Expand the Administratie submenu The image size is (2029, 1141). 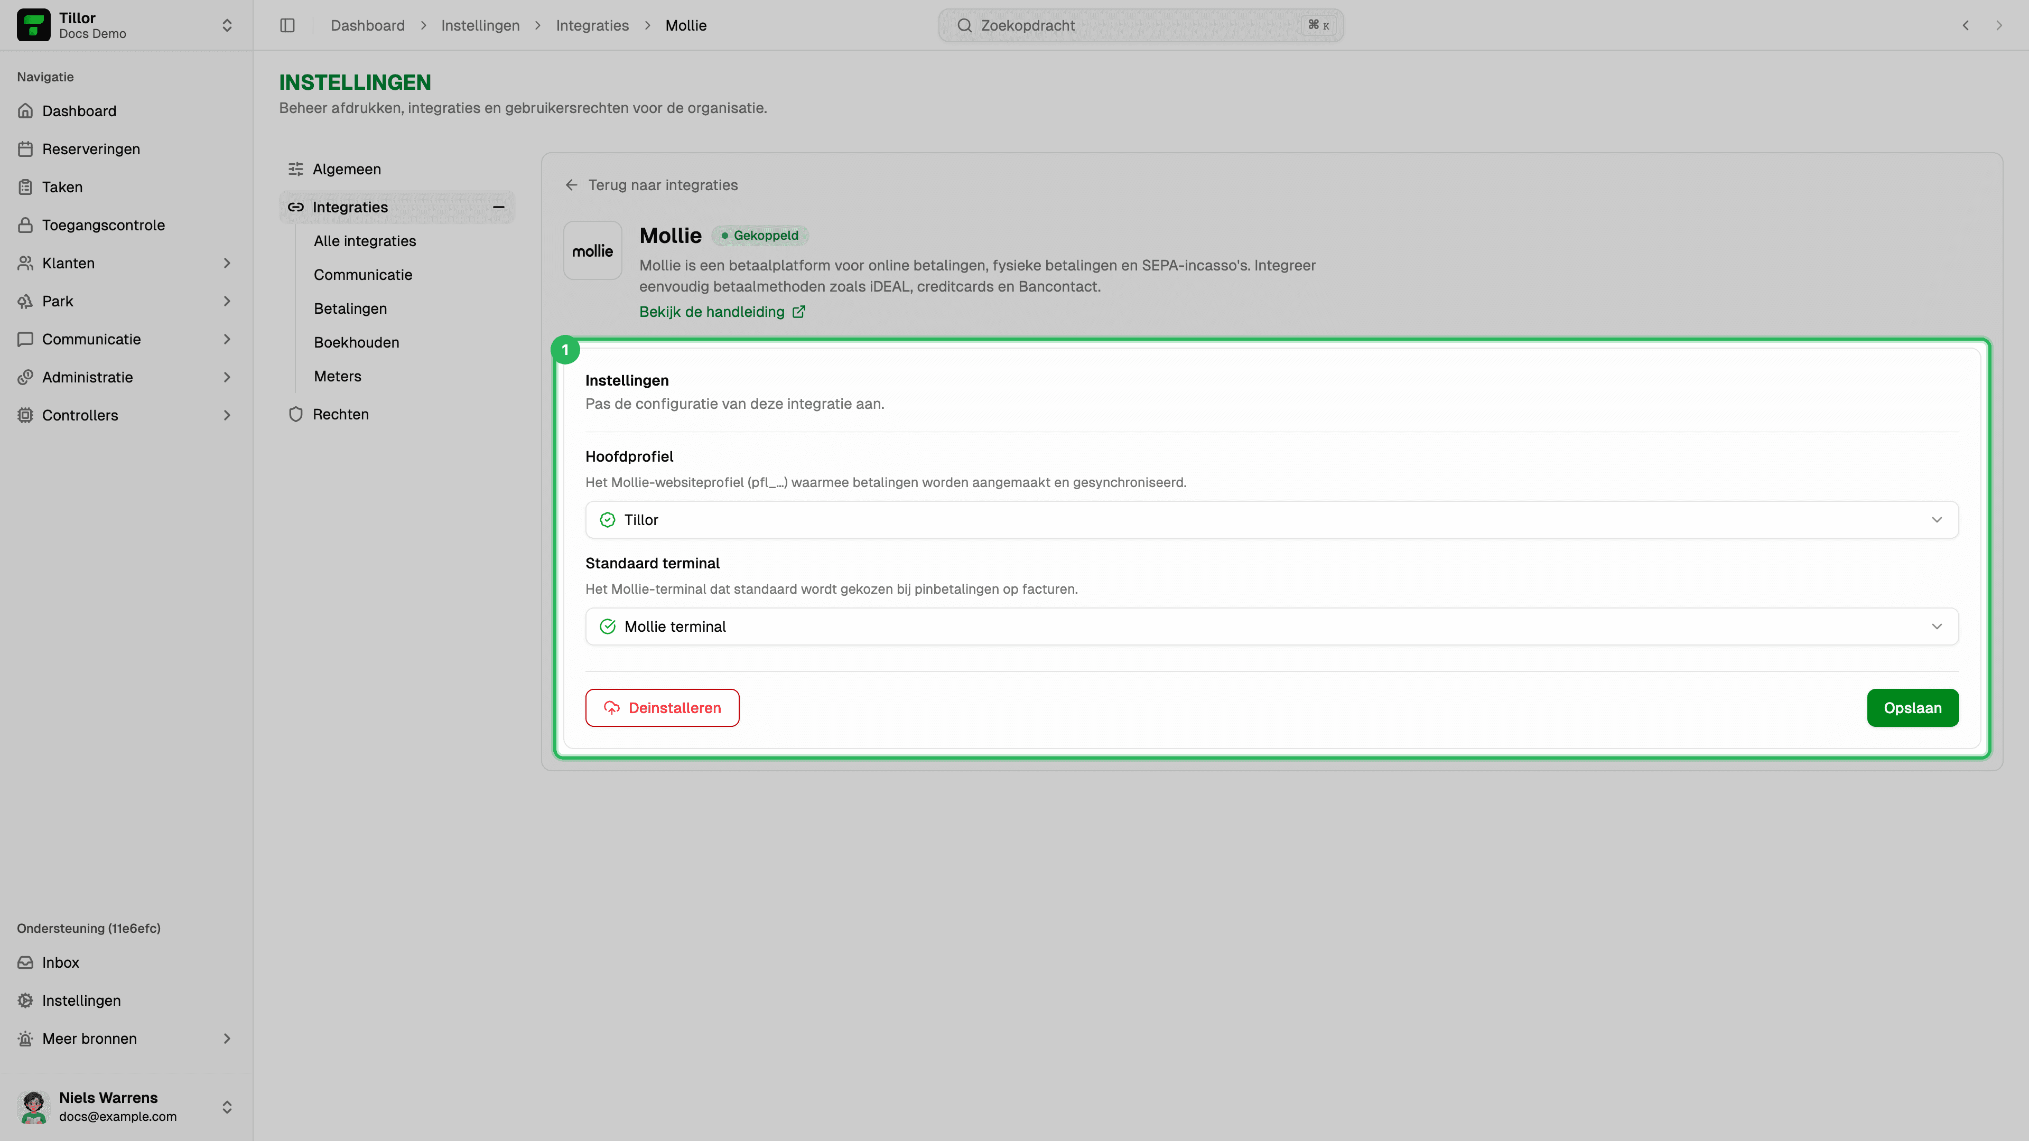(x=227, y=377)
